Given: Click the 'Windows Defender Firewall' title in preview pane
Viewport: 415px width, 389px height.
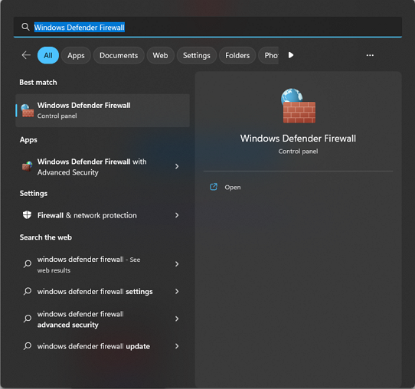Looking at the screenshot, I should (x=298, y=139).
